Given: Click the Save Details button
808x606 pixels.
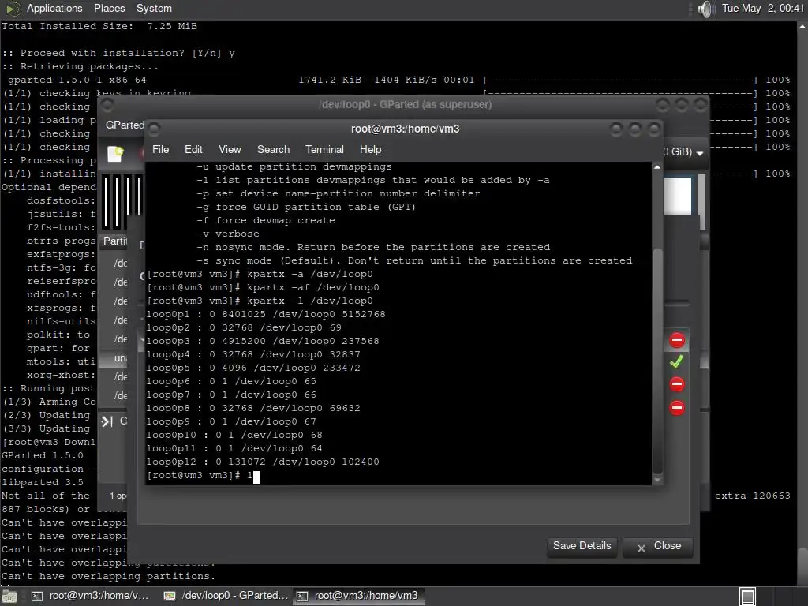Looking at the screenshot, I should click(582, 546).
